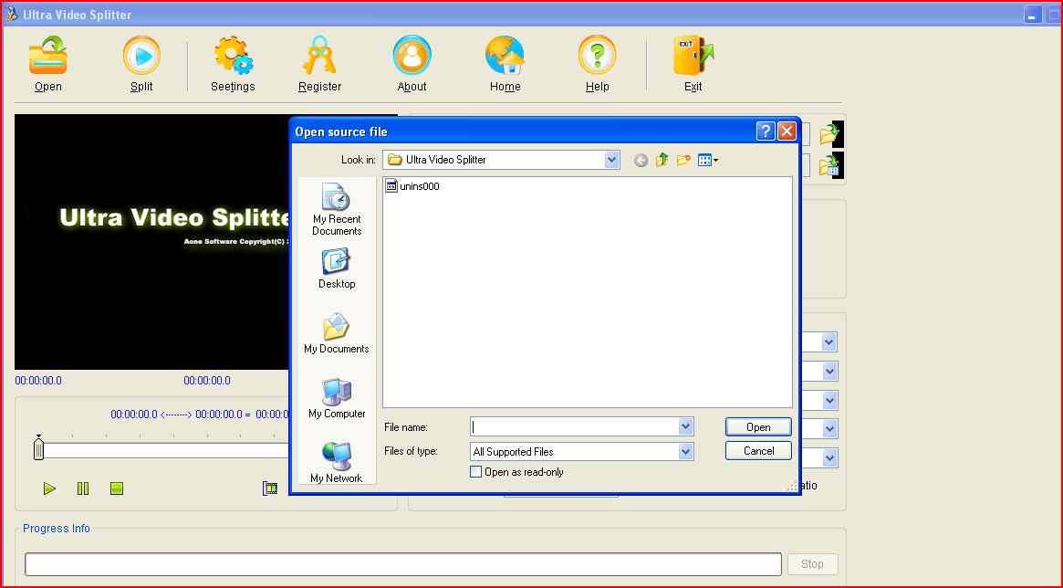Viewport: 1063px width, 588px height.
Task: Click the Up One Level folder icon
Action: point(662,159)
